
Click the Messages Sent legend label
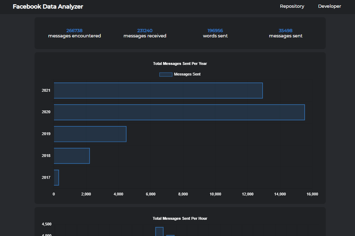[187, 74]
